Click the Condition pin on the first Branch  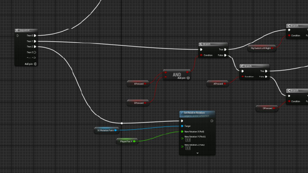[201, 55]
